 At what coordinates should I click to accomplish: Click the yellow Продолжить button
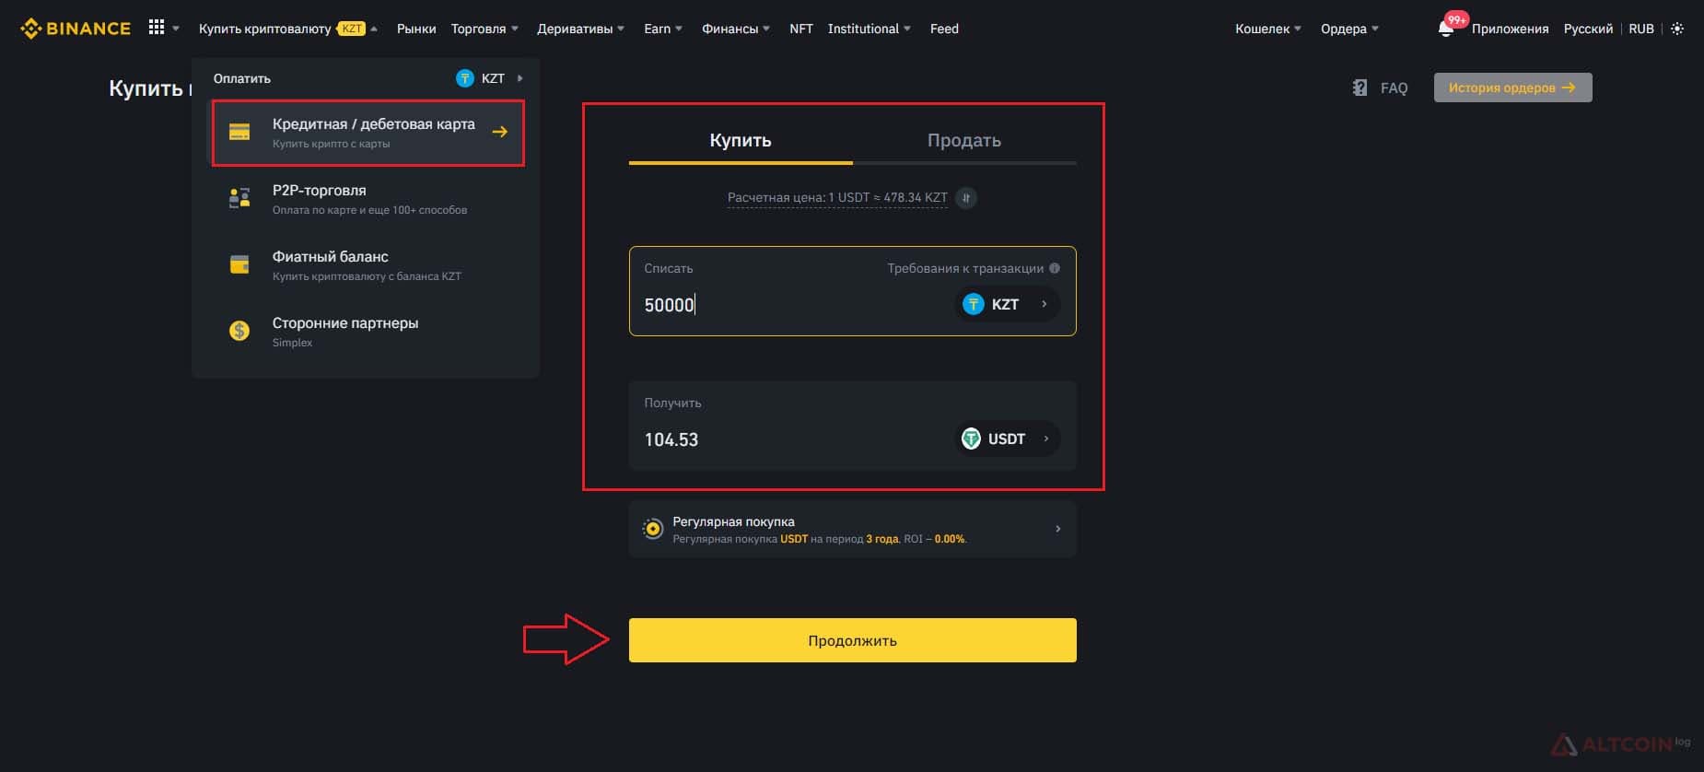click(x=853, y=640)
